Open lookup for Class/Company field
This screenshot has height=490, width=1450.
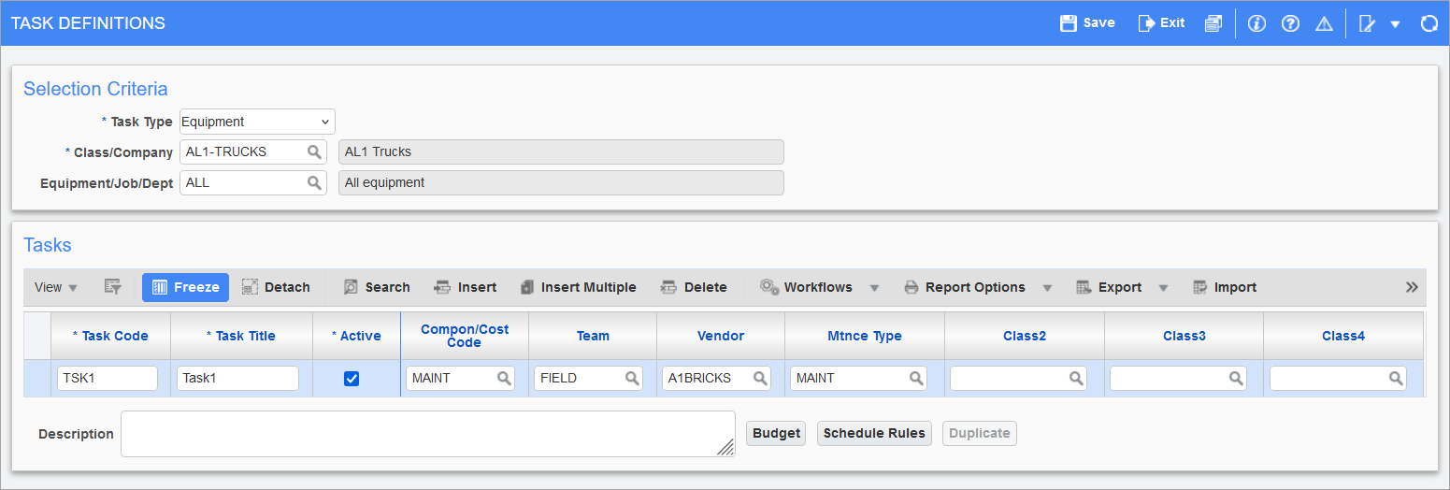314,151
